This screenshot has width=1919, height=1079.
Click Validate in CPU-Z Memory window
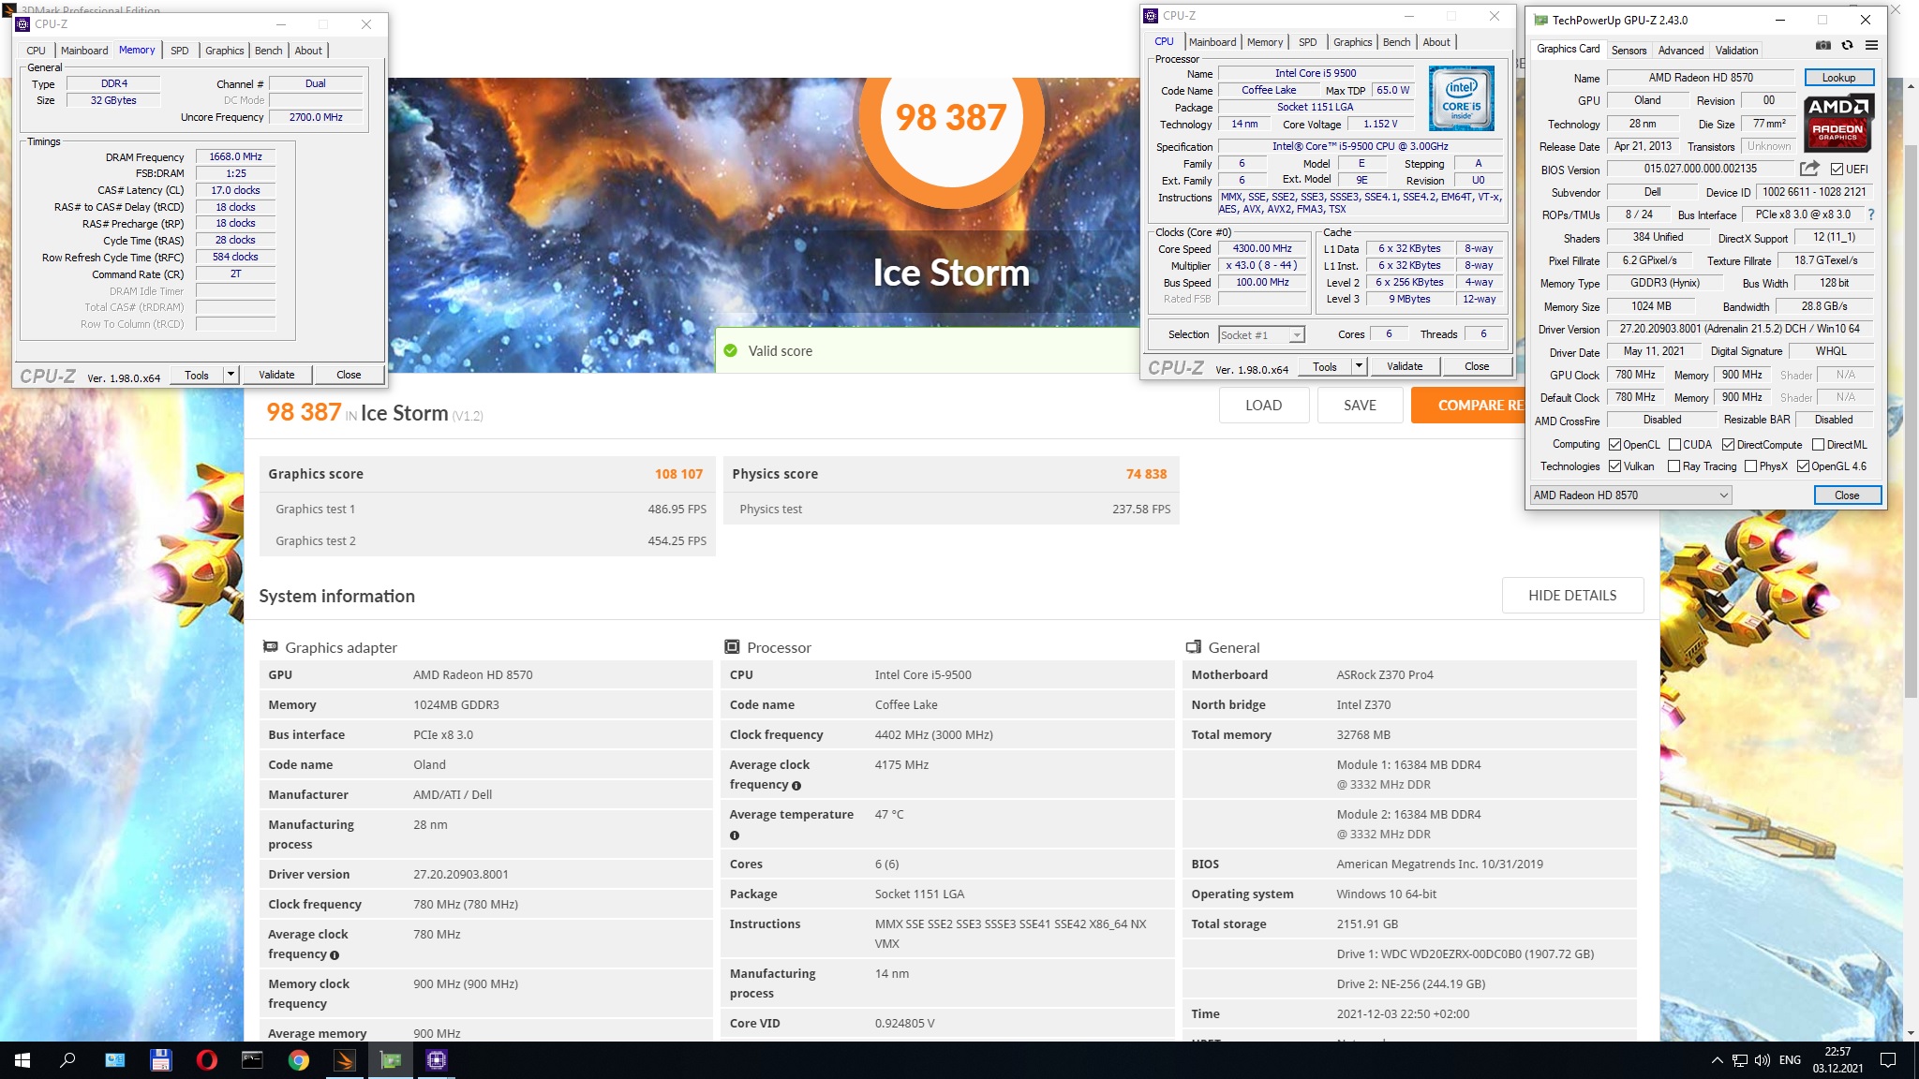(276, 375)
